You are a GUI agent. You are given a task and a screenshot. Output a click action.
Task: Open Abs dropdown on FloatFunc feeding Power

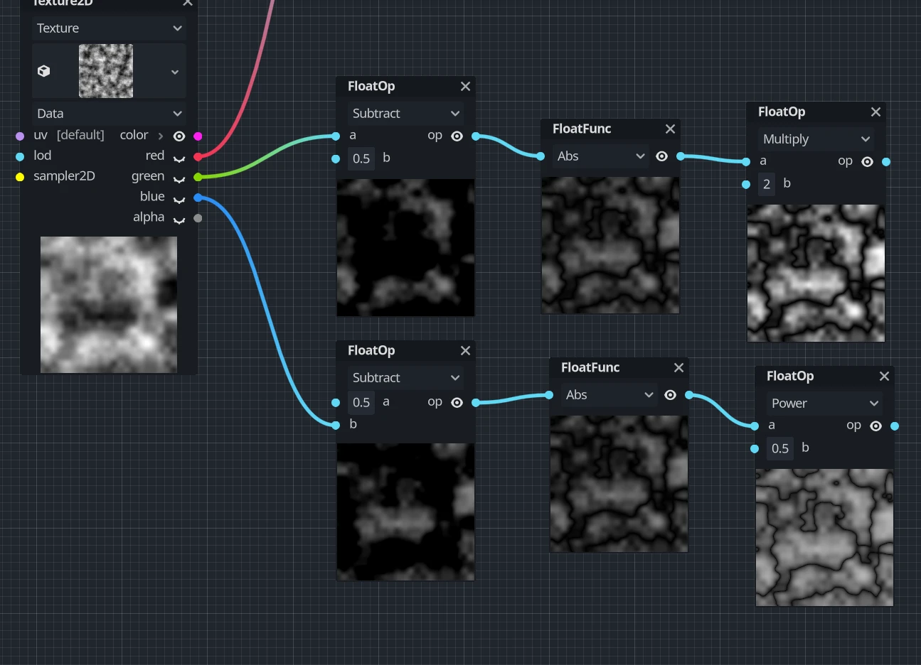[609, 394]
